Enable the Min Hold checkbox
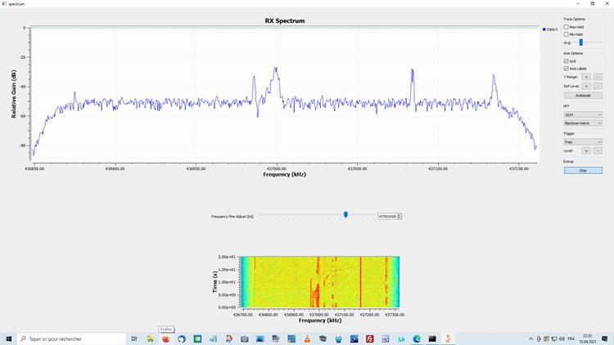Image resolution: width=614 pixels, height=345 pixels. (x=566, y=34)
